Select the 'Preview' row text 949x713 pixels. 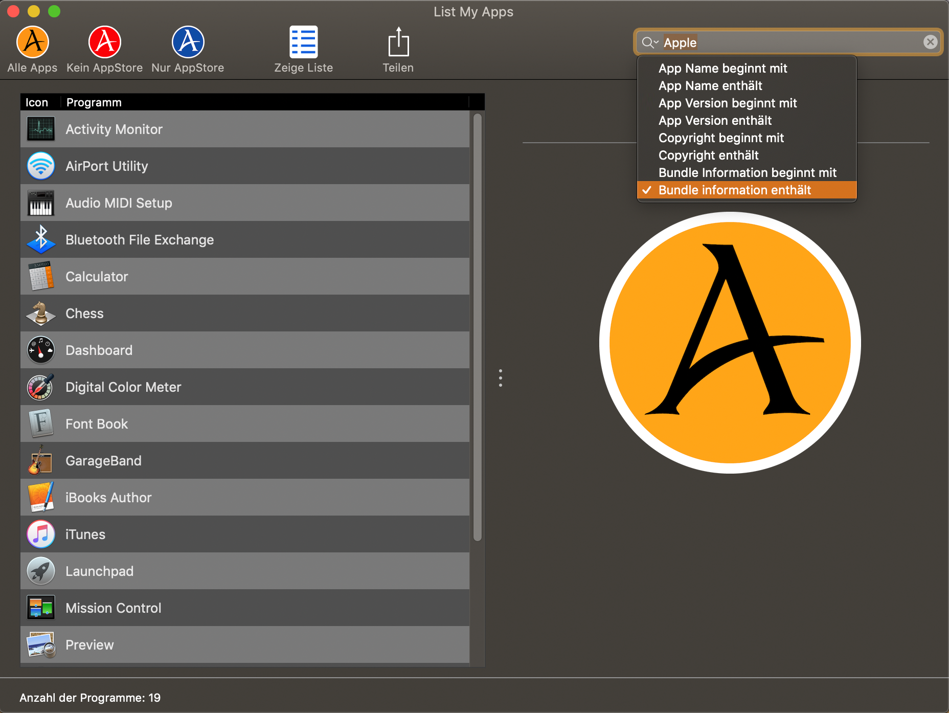[x=89, y=645]
